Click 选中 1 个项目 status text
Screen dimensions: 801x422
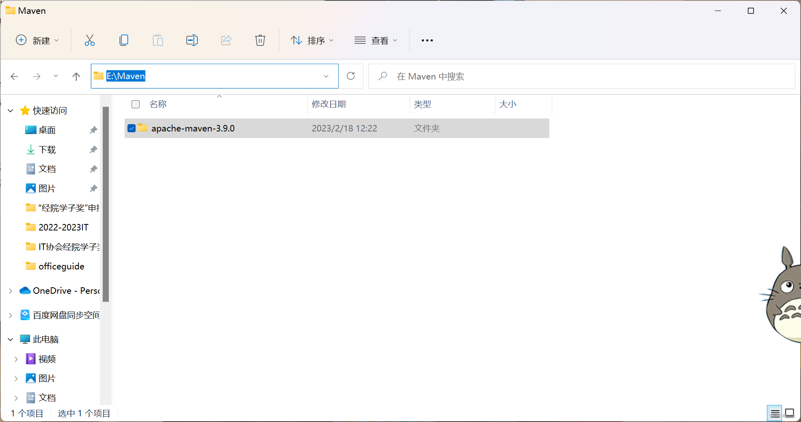click(x=84, y=413)
